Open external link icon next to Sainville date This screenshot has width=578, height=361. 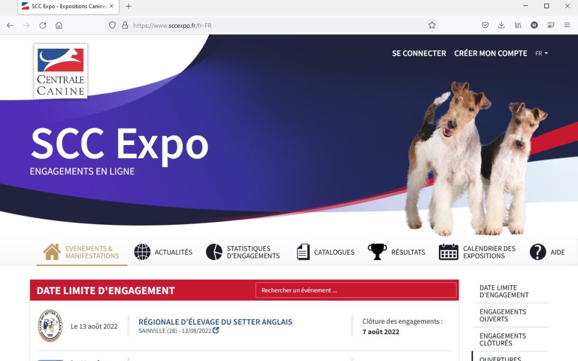216,331
